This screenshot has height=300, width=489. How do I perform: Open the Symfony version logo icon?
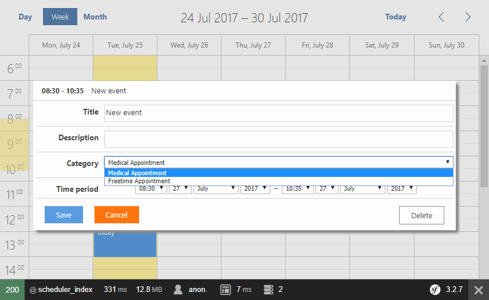pos(436,290)
